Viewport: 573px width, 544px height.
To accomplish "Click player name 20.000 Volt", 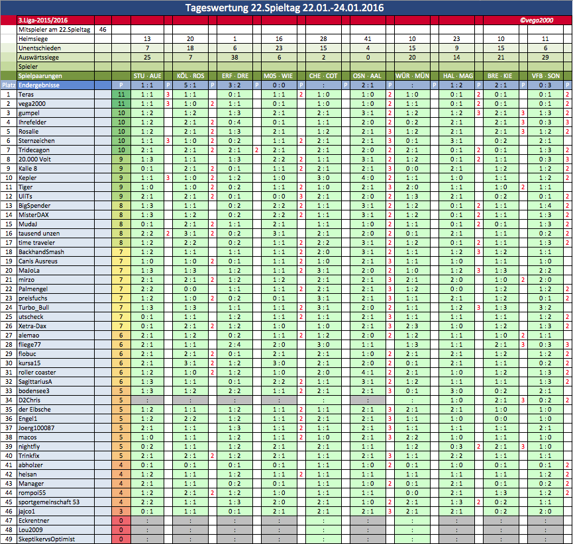I will [34, 159].
